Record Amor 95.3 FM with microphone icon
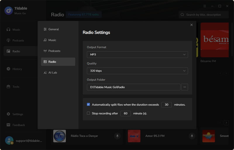This screenshot has width=234, height=150. (192, 136)
